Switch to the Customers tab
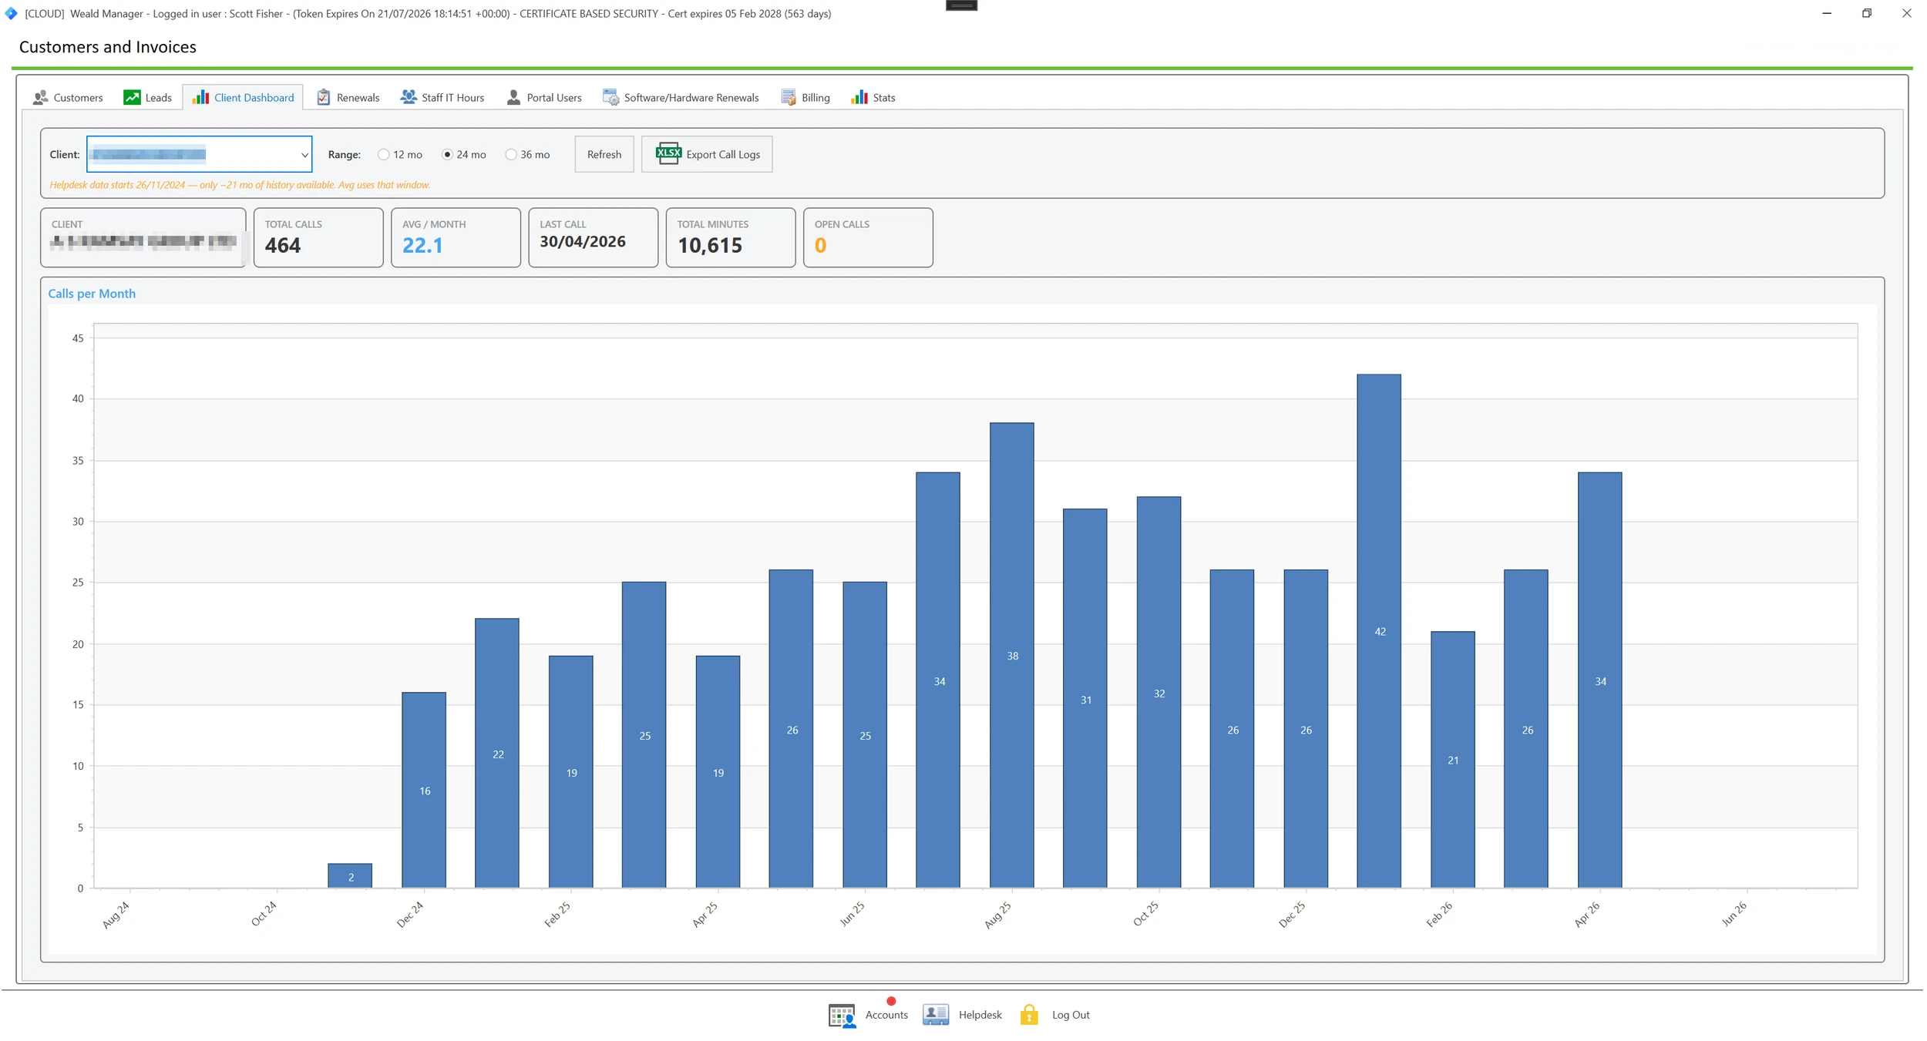Viewport: 1927px width, 1041px height. point(68,98)
